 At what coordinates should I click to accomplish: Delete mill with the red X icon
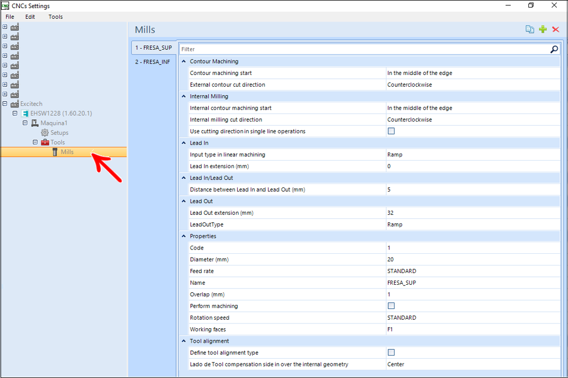point(556,29)
